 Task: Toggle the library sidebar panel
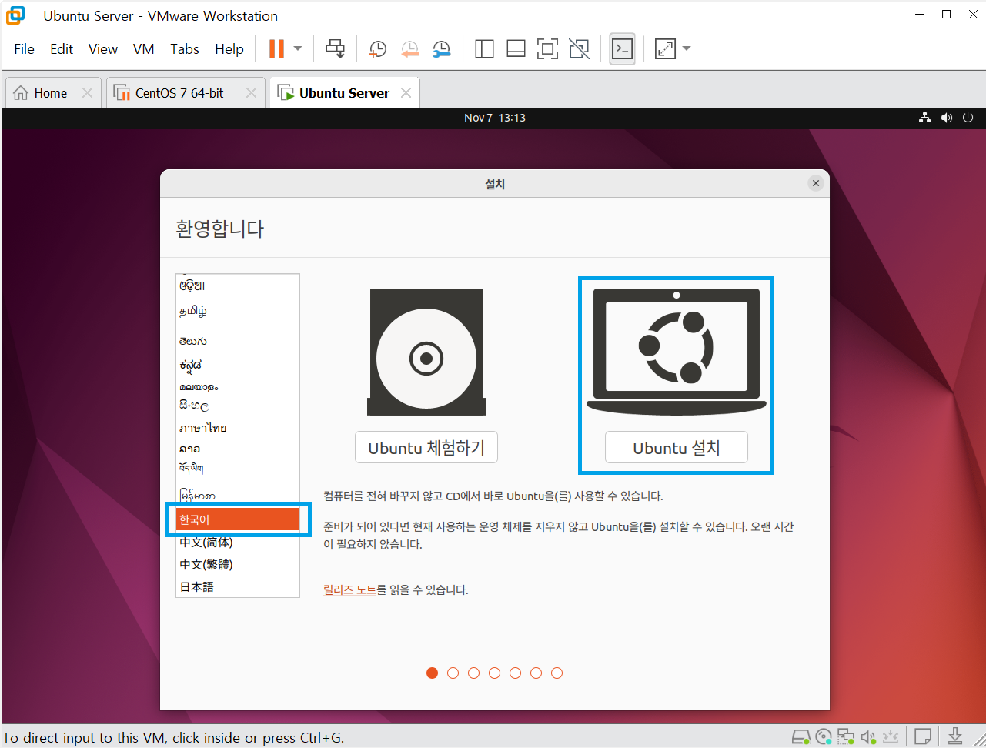pyautogui.click(x=484, y=49)
